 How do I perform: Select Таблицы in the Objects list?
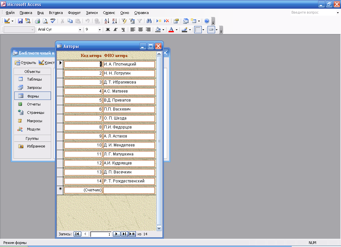coord(34,79)
